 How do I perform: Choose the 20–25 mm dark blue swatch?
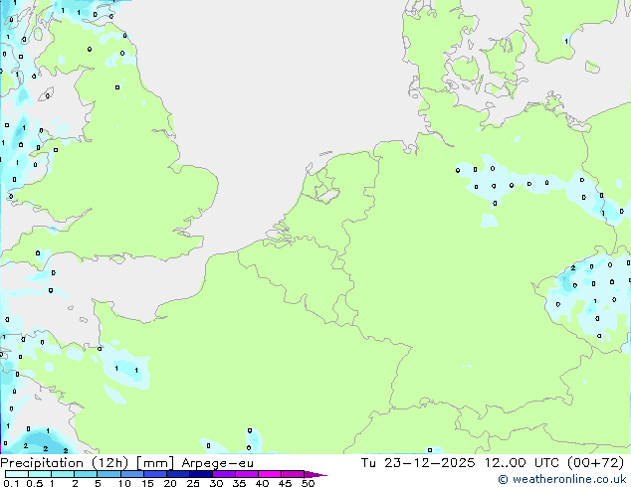(177, 474)
